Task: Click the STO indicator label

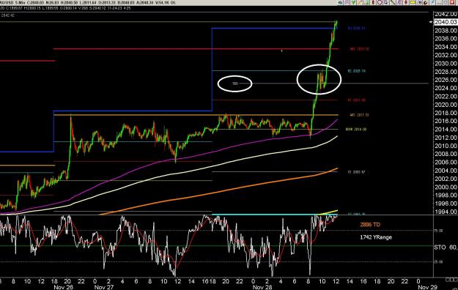Action: coord(440,248)
